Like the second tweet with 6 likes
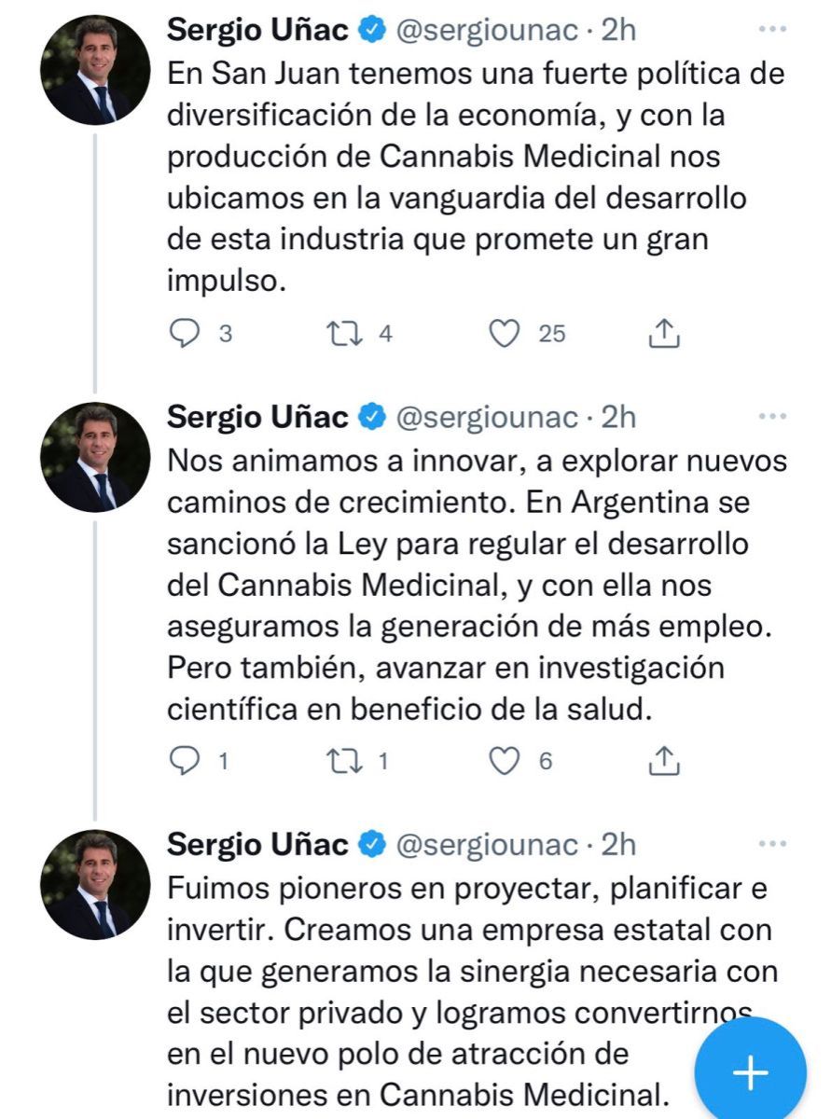Screen dimensions: 831x1119 [x=505, y=761]
